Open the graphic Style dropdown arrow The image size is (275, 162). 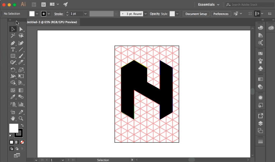coord(177,14)
